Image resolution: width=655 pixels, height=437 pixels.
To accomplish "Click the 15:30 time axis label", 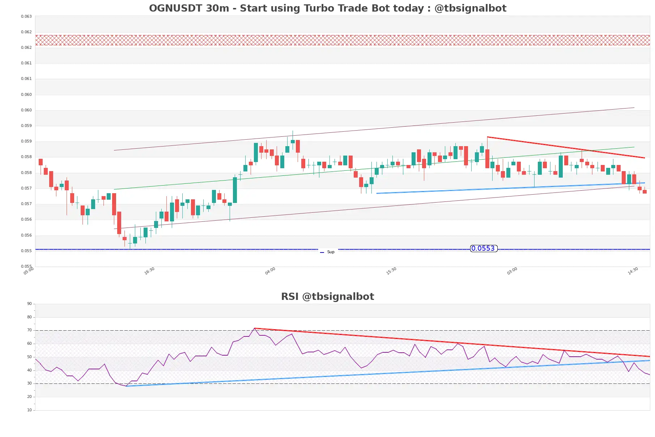I will pos(391,271).
